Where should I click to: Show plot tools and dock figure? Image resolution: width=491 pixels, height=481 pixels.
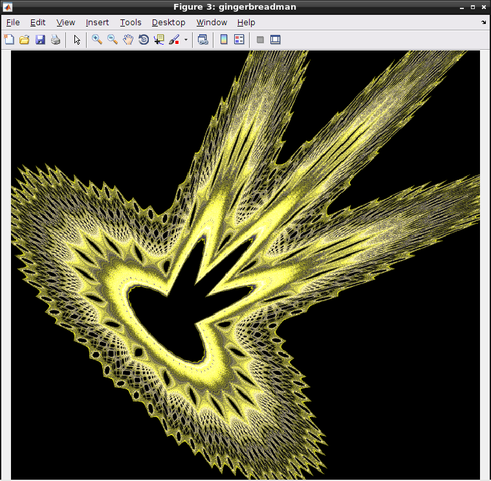click(x=275, y=39)
